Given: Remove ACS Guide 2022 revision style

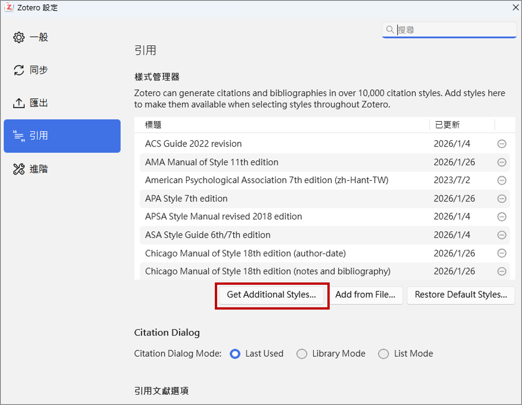Looking at the screenshot, I should 502,144.
